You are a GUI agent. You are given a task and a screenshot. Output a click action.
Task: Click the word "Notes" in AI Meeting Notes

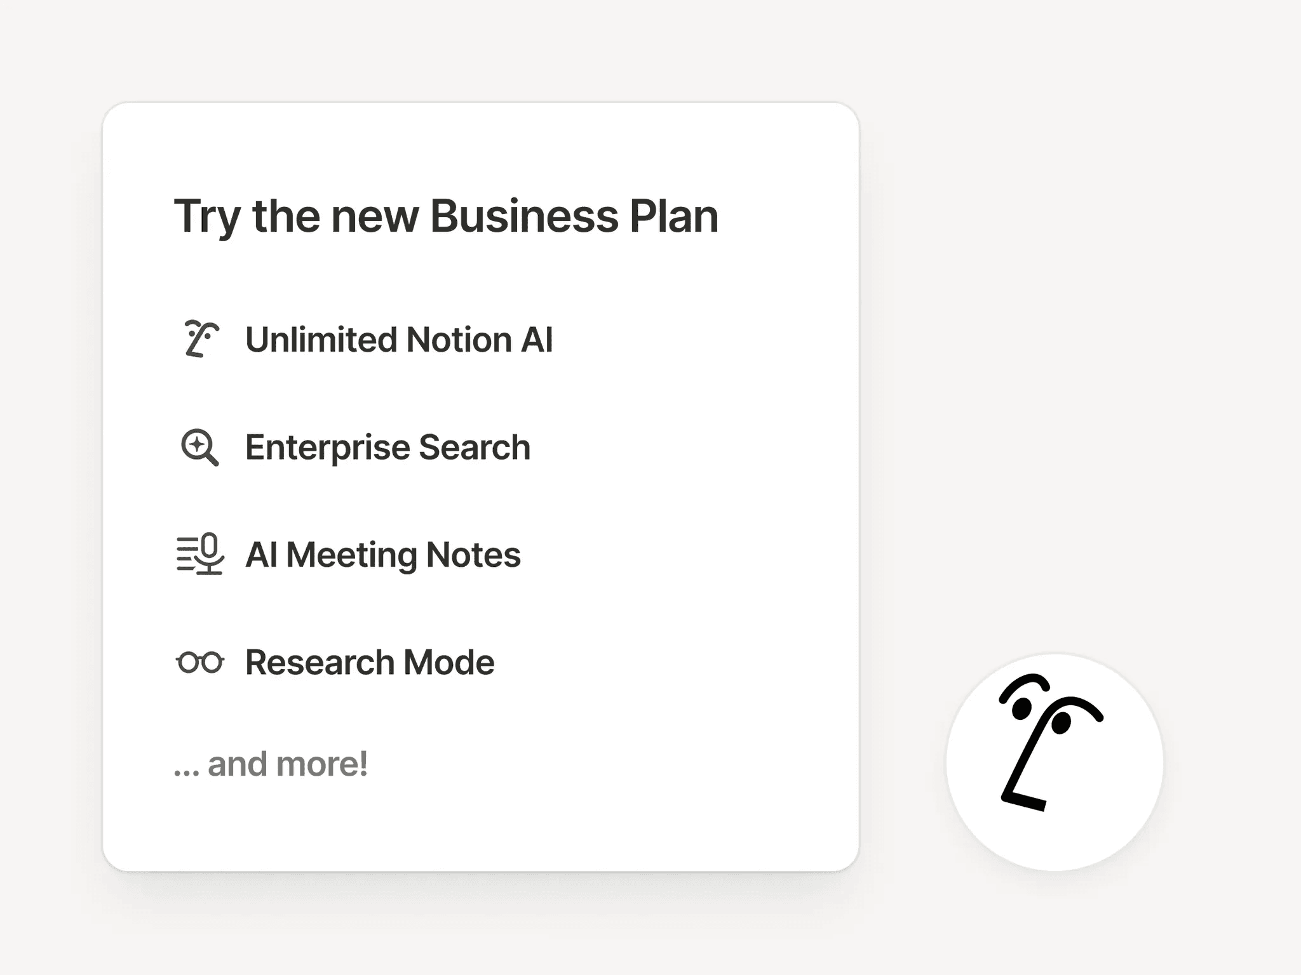[x=473, y=555]
